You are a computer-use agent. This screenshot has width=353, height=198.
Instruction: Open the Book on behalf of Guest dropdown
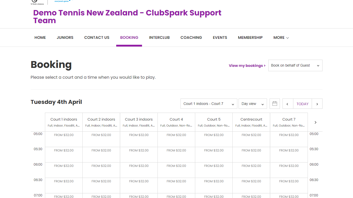tap(295, 66)
